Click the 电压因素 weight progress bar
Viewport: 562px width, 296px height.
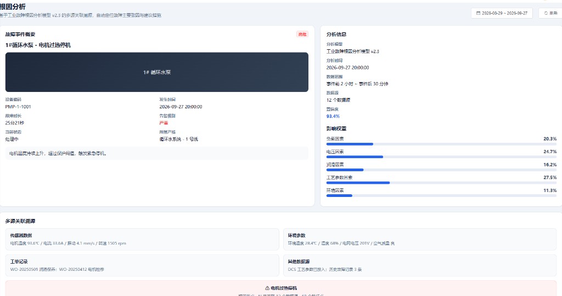[x=441, y=157]
